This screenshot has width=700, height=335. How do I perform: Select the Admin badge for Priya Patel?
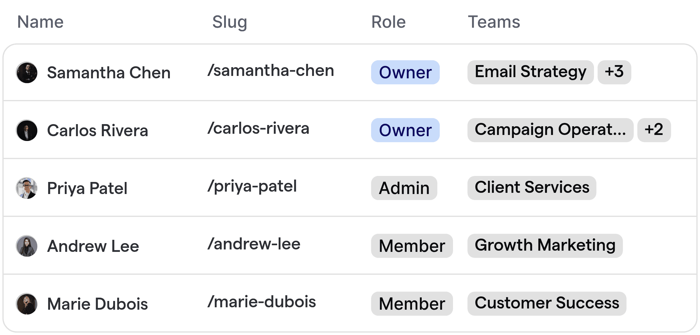point(404,188)
